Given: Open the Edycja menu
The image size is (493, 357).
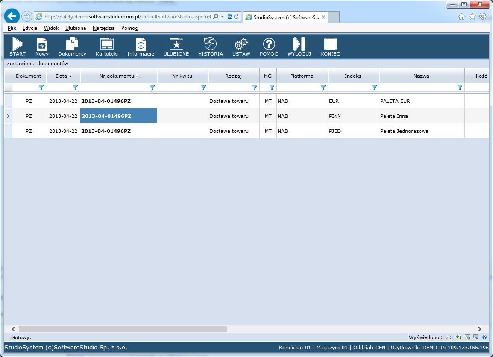Looking at the screenshot, I should point(30,28).
